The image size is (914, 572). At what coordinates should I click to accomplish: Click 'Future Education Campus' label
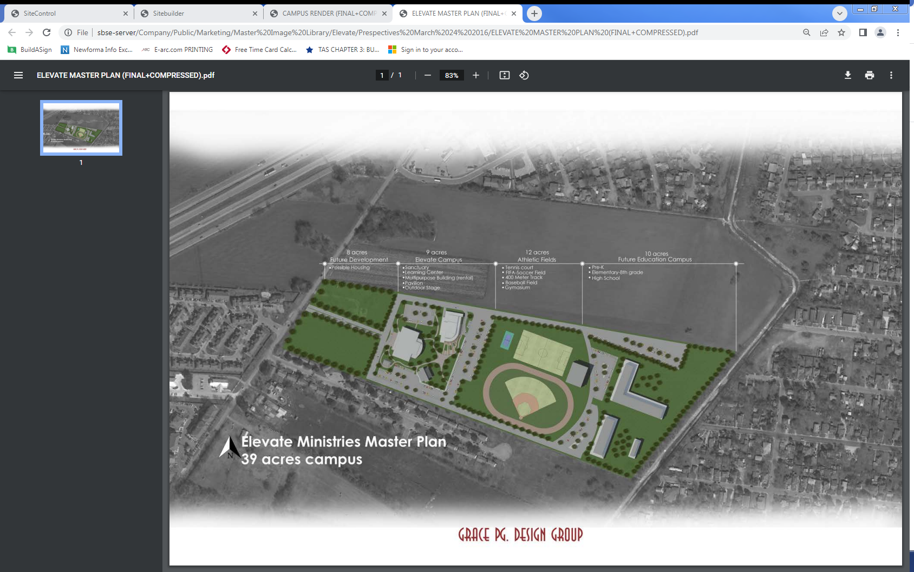pyautogui.click(x=655, y=260)
